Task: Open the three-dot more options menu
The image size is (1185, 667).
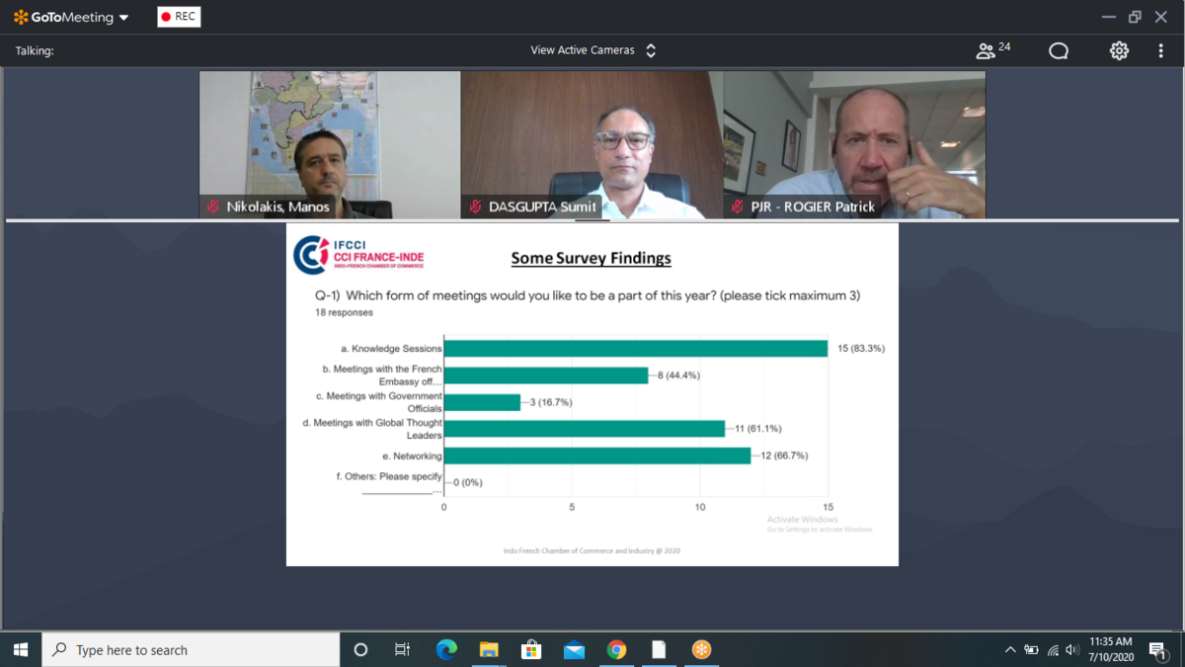Action: pos(1160,51)
